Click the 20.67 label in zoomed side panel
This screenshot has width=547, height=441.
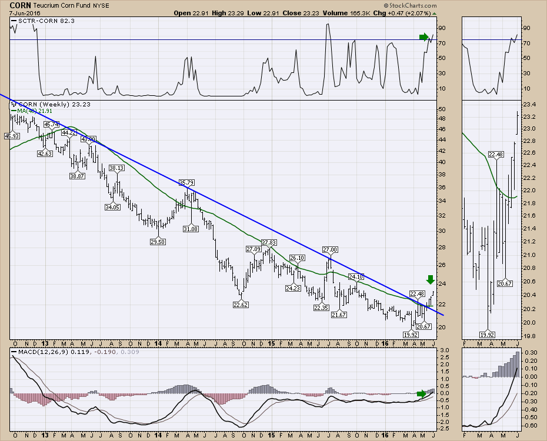[x=505, y=284]
